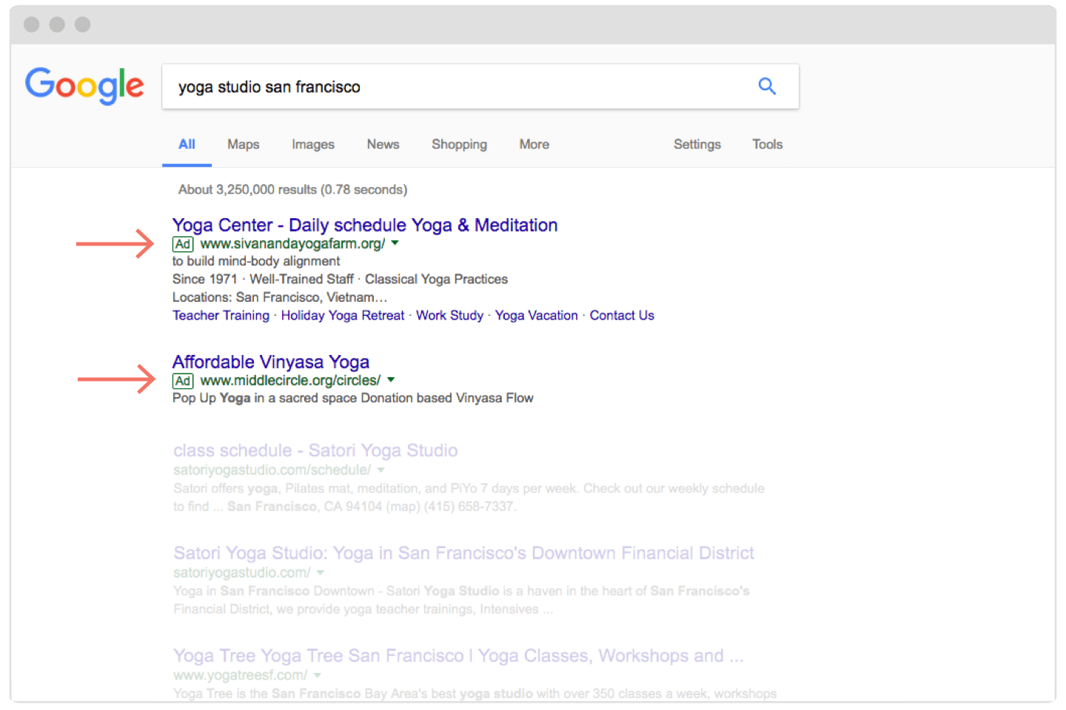This screenshot has width=1066, height=710.
Task: Expand dropdown arrow after middlecircle.org URL
Action: 391,380
